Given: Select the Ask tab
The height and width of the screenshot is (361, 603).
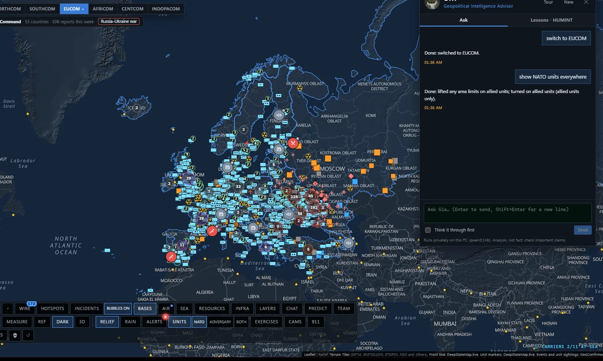Looking at the screenshot, I should tap(464, 20).
